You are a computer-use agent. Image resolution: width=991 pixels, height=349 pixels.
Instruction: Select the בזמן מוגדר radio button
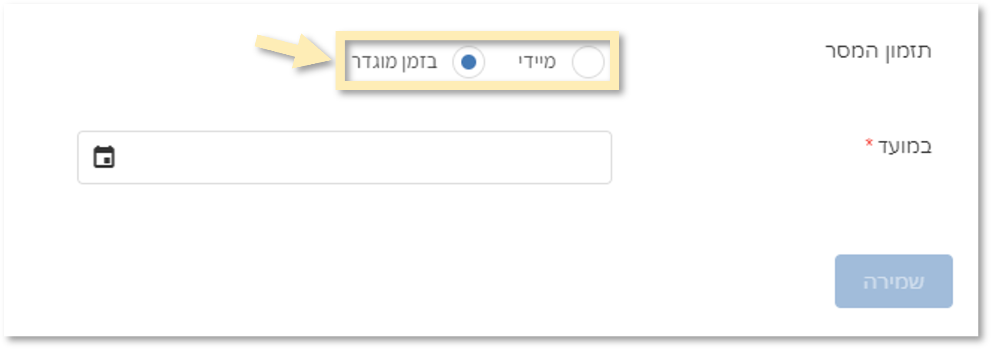[x=468, y=62]
